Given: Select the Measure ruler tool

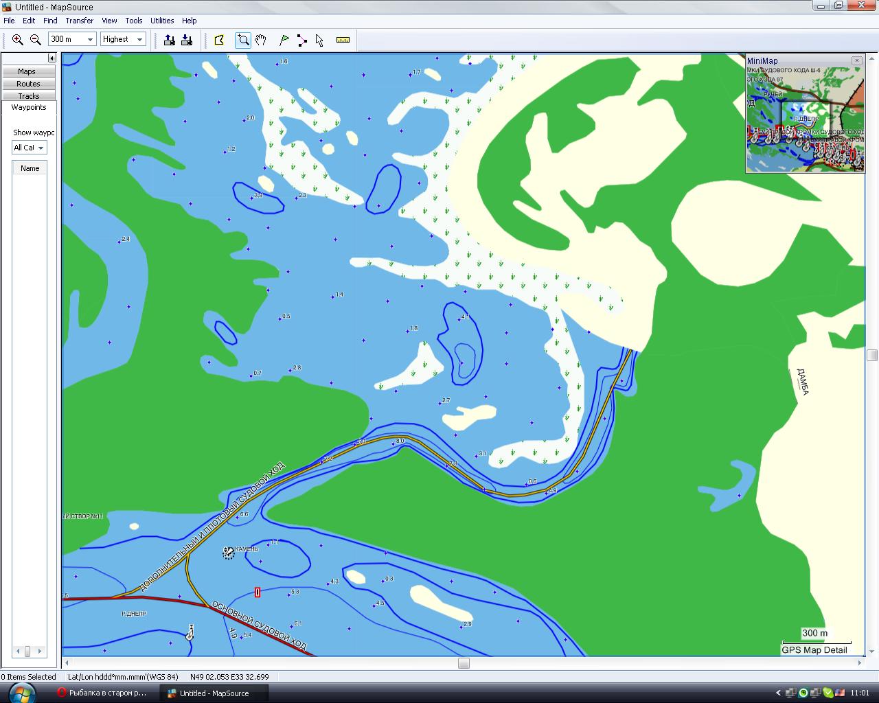Looking at the screenshot, I should 343,40.
